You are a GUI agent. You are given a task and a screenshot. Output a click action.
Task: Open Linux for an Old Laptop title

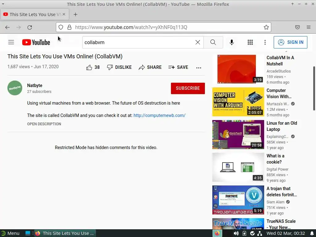282,126
